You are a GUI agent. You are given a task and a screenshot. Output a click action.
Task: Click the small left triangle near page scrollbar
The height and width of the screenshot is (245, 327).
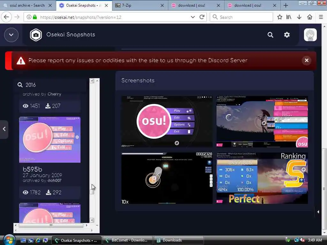pos(318,212)
